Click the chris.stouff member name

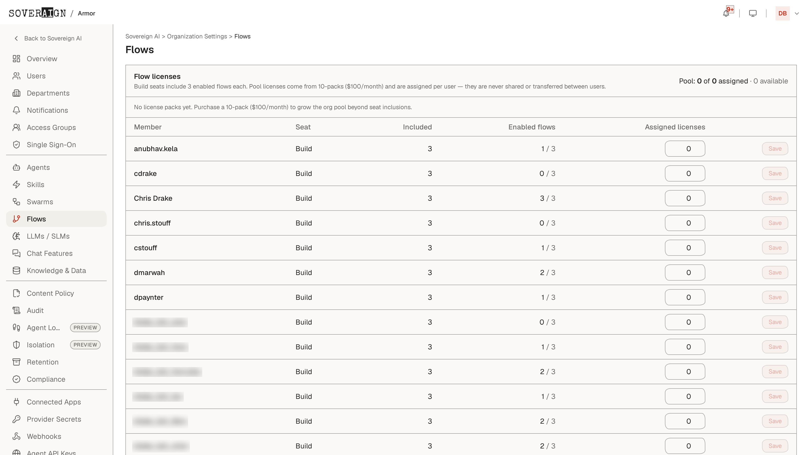(x=152, y=223)
